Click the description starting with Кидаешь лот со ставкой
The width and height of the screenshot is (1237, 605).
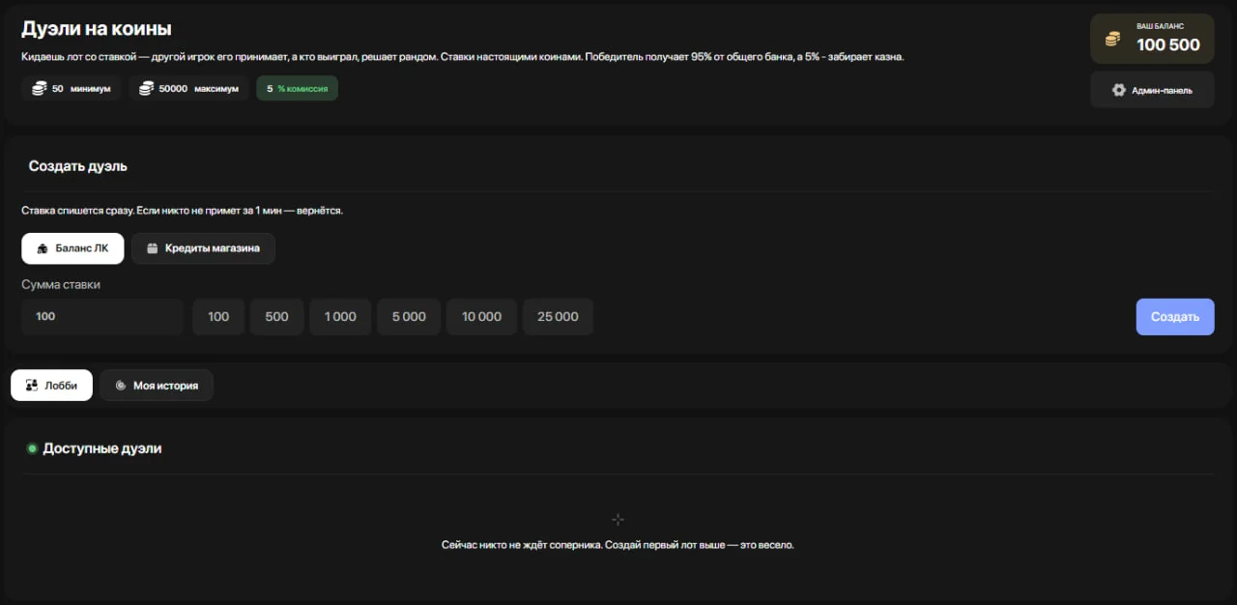click(462, 57)
